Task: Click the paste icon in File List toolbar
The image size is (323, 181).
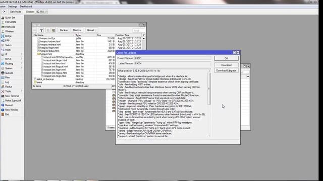Action: (53, 30)
